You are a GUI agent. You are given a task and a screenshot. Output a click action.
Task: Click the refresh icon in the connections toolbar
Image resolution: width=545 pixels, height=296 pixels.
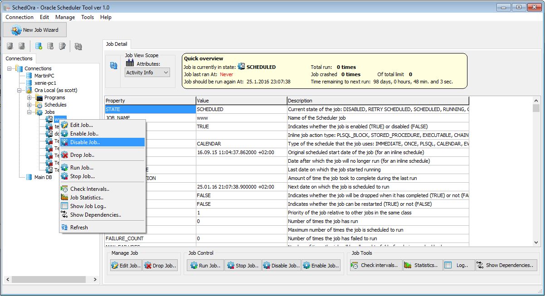pos(78,46)
